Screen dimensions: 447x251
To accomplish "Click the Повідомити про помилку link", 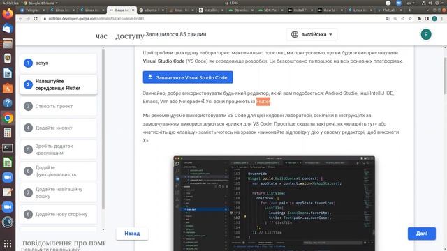I will point(50,250).
